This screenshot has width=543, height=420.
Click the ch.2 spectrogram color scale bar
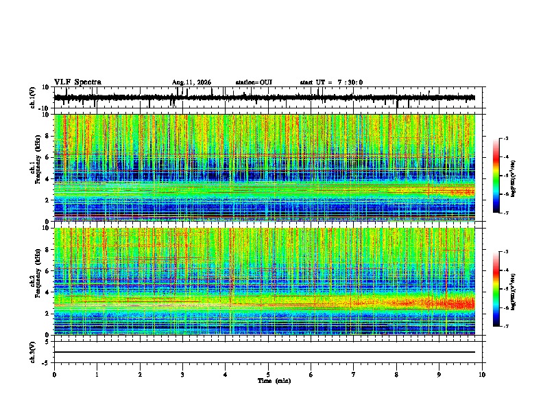pos(496,289)
